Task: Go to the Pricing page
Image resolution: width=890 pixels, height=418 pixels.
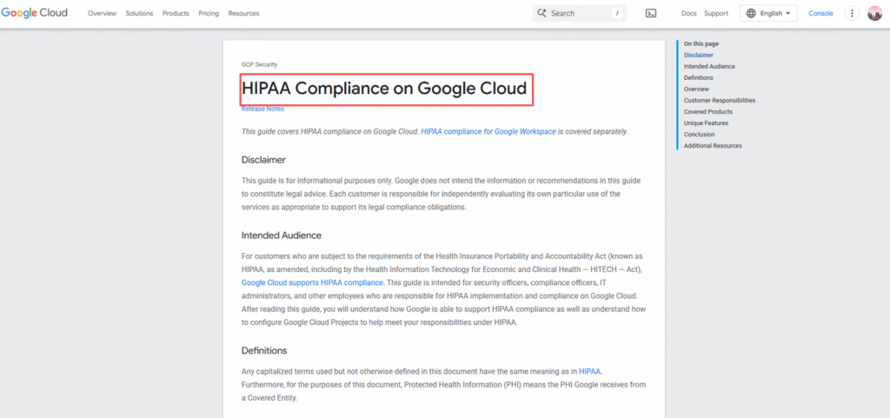Action: [209, 14]
